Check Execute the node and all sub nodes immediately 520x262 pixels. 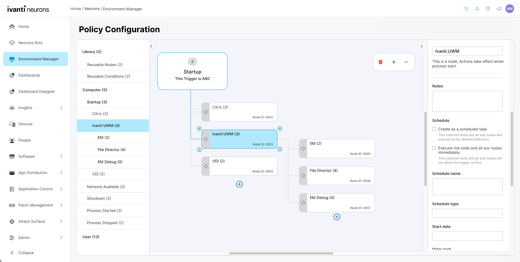click(434, 148)
